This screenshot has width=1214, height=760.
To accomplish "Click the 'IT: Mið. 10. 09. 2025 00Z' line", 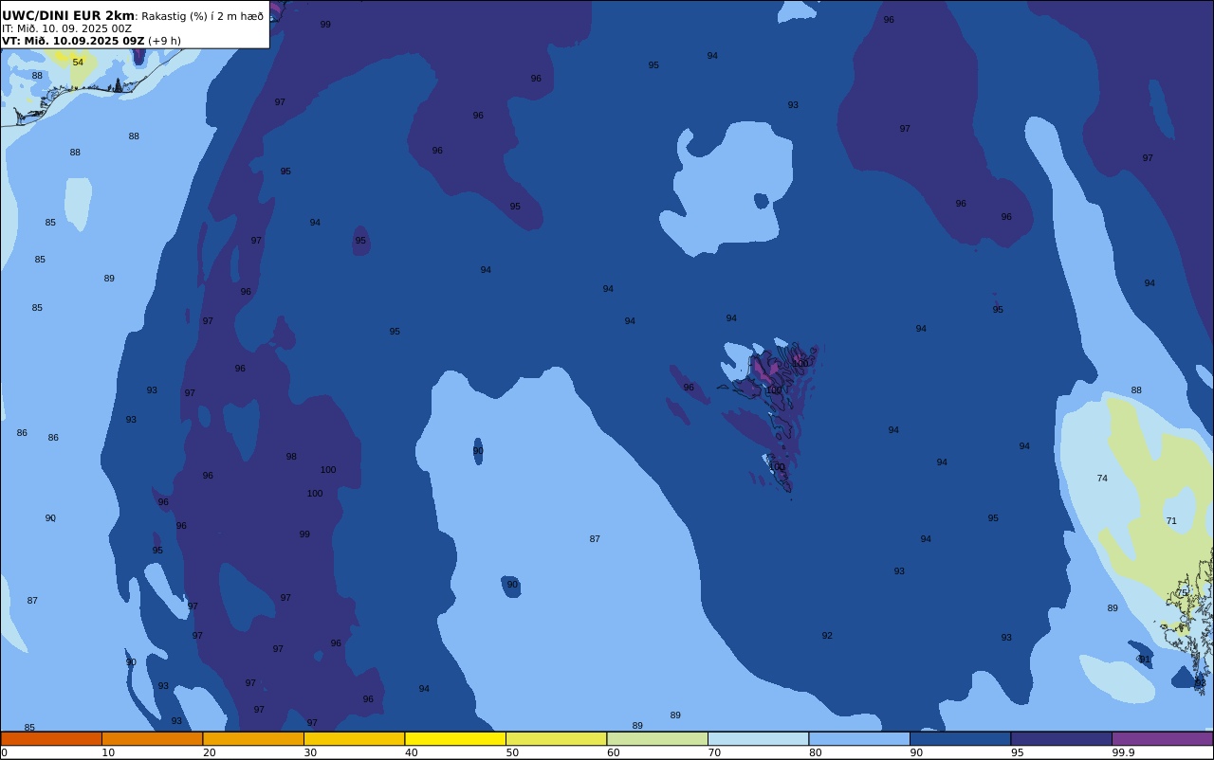I will (67, 28).
